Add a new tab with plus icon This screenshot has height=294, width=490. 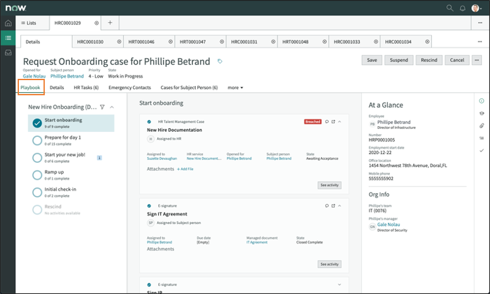coord(110,23)
